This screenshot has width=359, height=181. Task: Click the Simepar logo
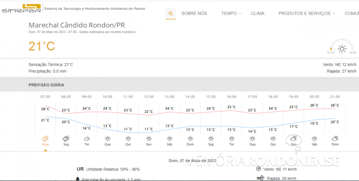click(x=21, y=8)
